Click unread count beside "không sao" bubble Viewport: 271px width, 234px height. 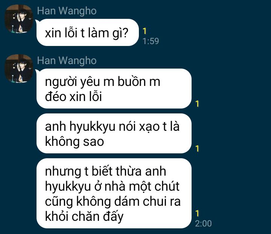tap(197, 149)
